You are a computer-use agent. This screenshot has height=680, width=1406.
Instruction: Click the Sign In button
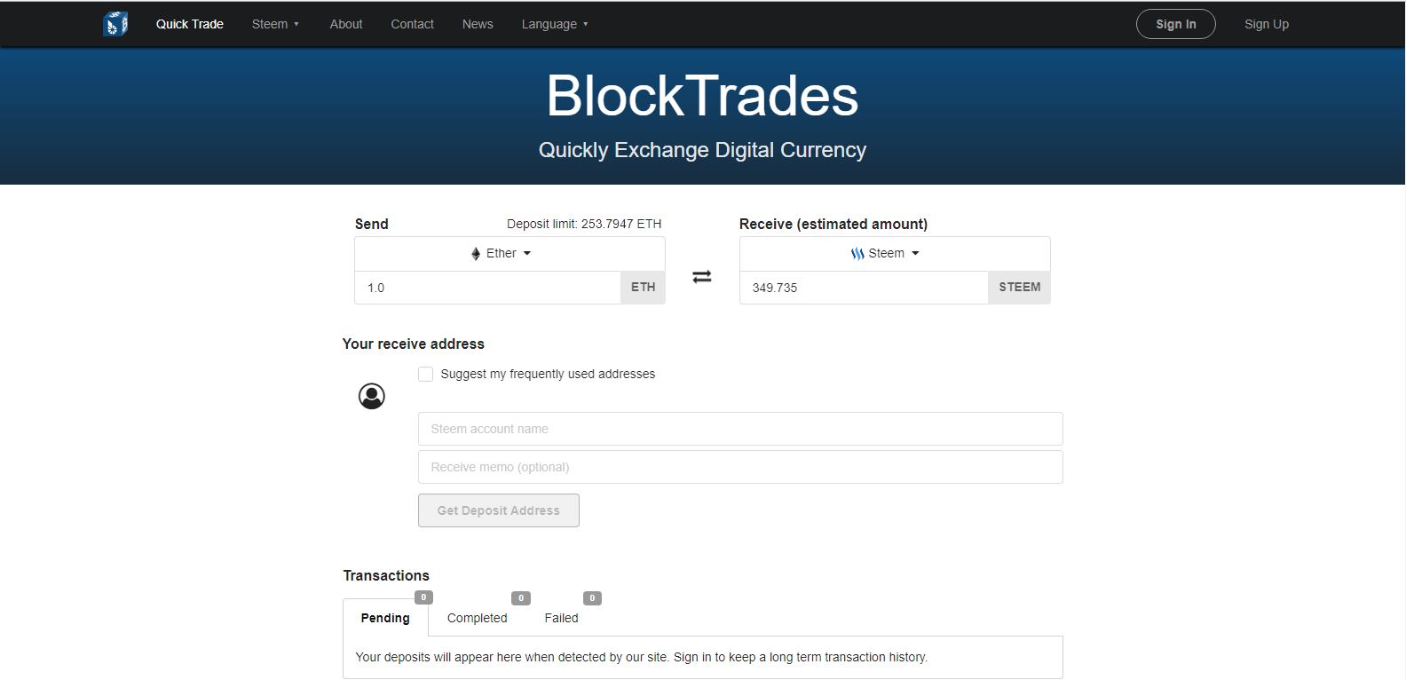(1175, 24)
